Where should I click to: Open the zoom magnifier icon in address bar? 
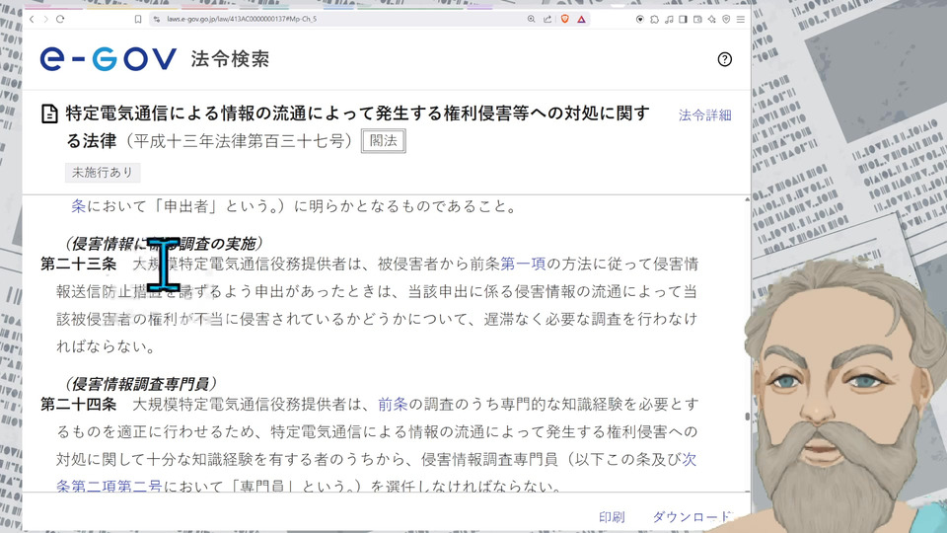531,20
